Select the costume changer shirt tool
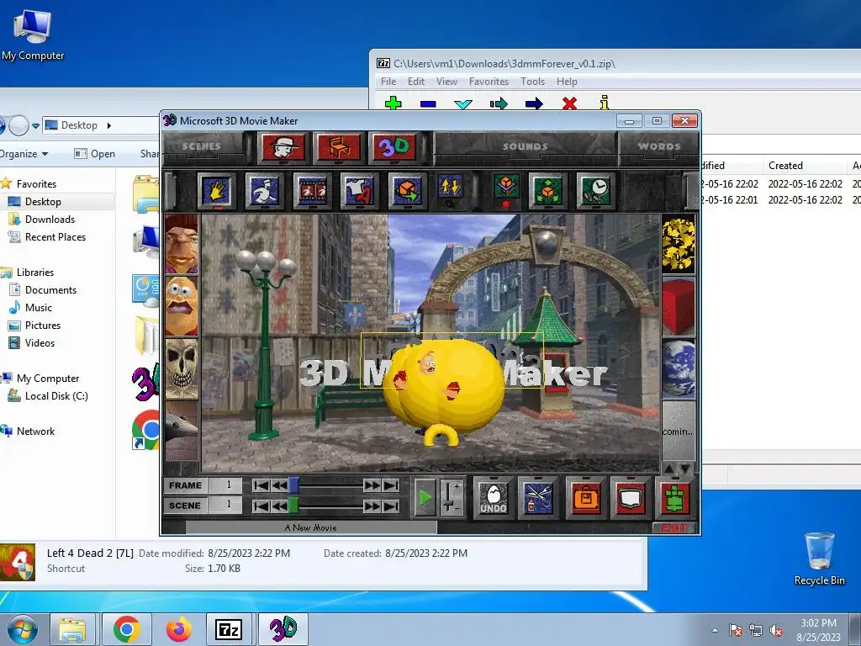This screenshot has width=861, height=646. (x=359, y=191)
